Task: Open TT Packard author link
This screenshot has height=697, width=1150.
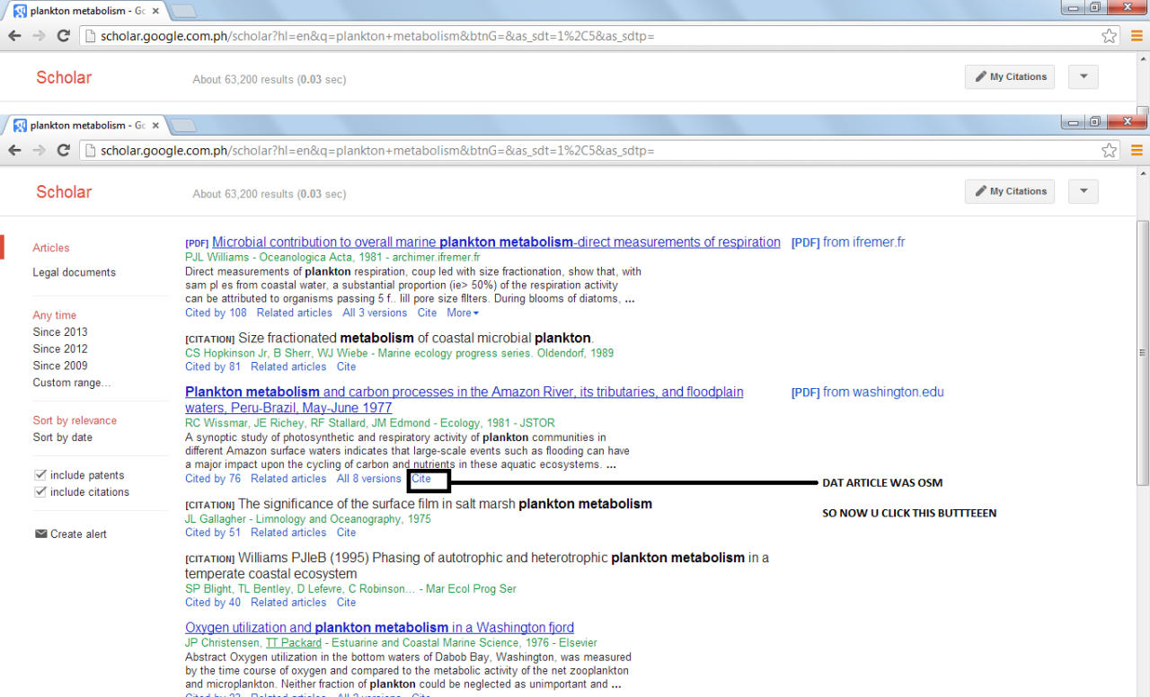Action: (293, 643)
